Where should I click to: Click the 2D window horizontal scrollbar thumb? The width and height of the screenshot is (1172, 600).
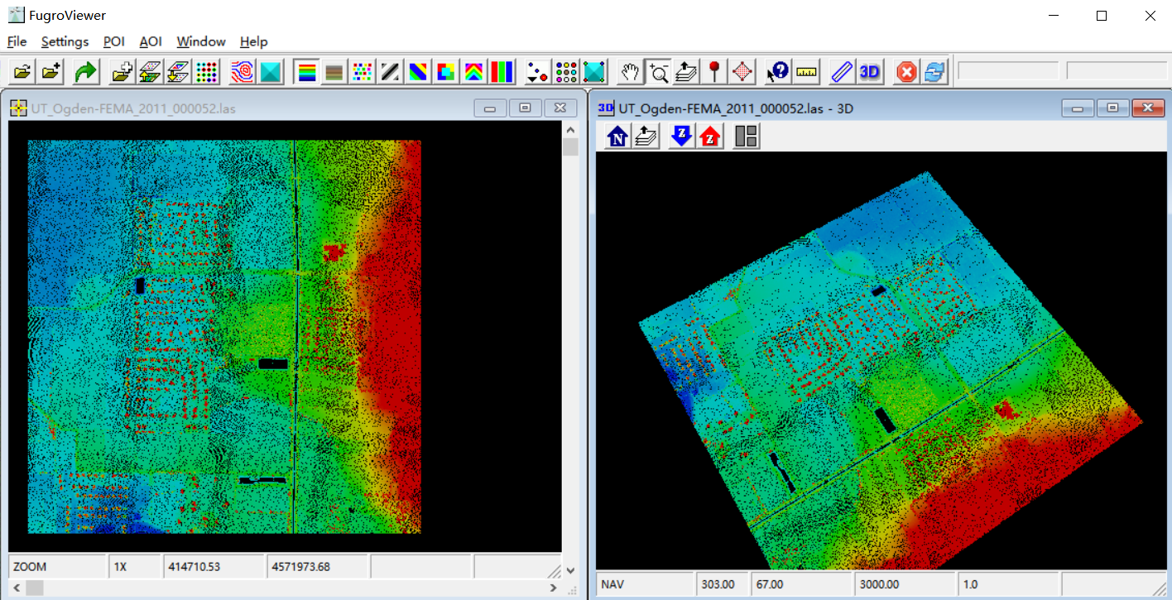click(35, 588)
